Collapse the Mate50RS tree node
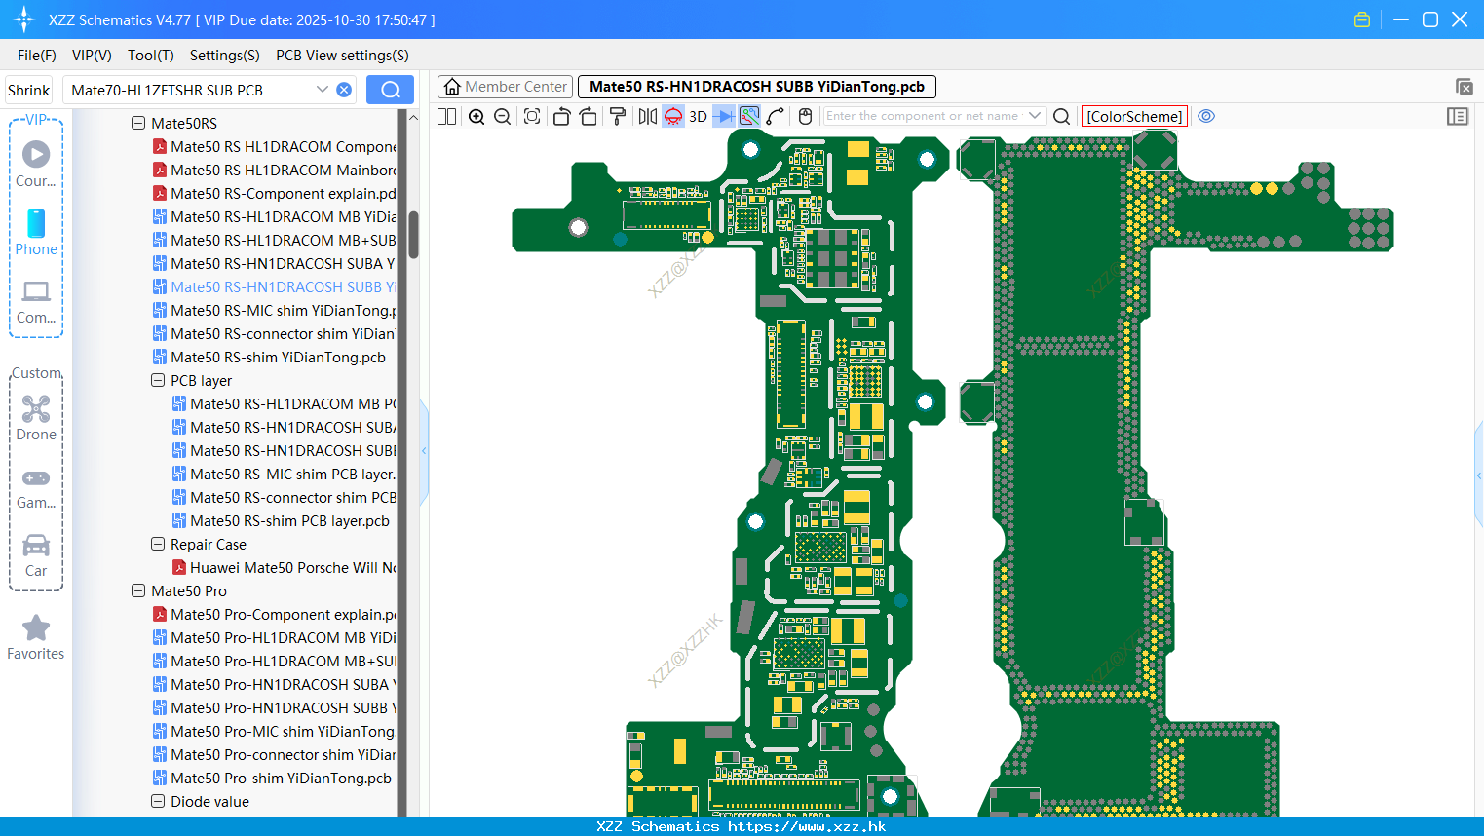This screenshot has height=836, width=1484. (138, 123)
